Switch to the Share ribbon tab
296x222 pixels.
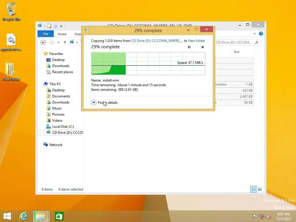78,34
